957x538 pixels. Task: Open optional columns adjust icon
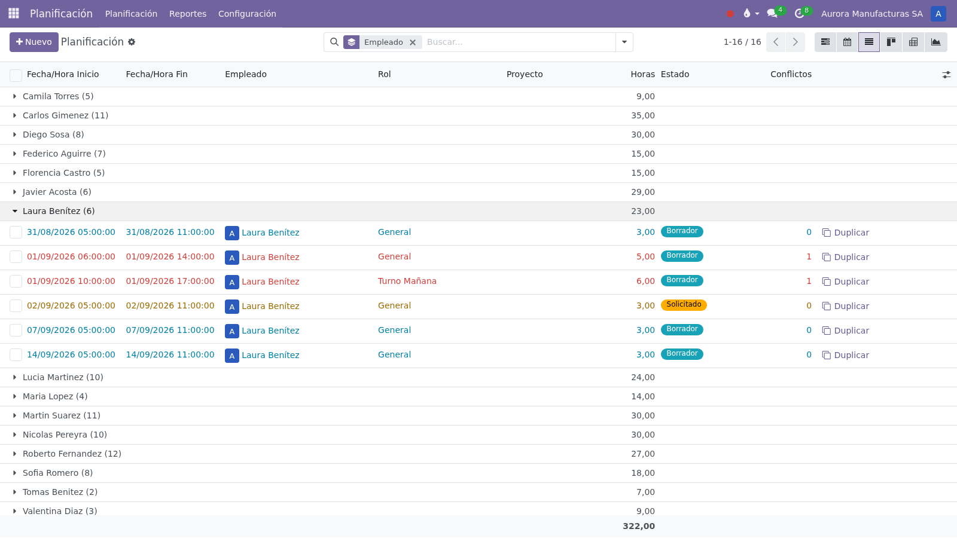point(946,75)
